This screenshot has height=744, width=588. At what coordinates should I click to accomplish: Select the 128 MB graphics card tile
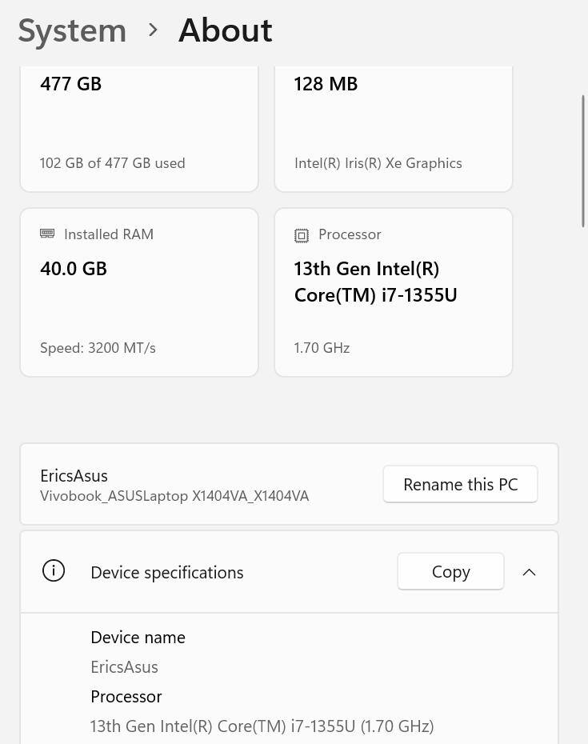[393, 128]
